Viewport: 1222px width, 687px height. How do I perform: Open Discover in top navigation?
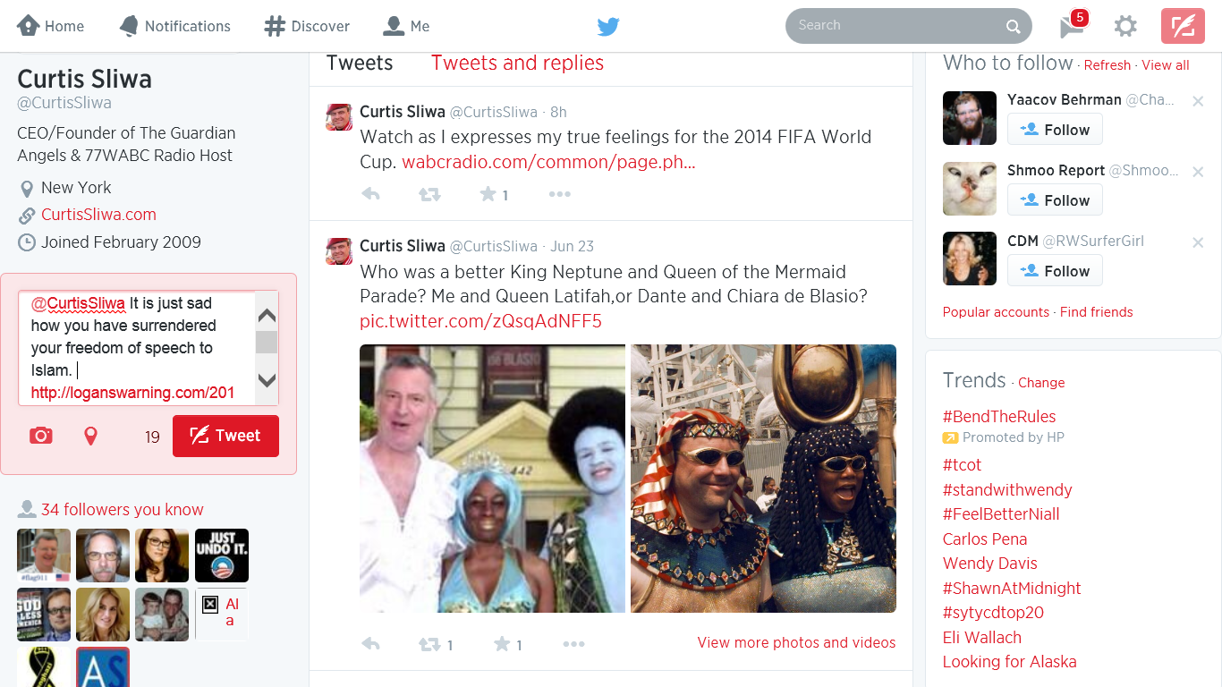coord(307,26)
